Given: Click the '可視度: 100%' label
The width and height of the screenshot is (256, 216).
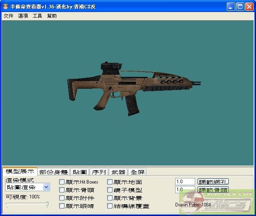Looking at the screenshot, I should [x=23, y=197].
